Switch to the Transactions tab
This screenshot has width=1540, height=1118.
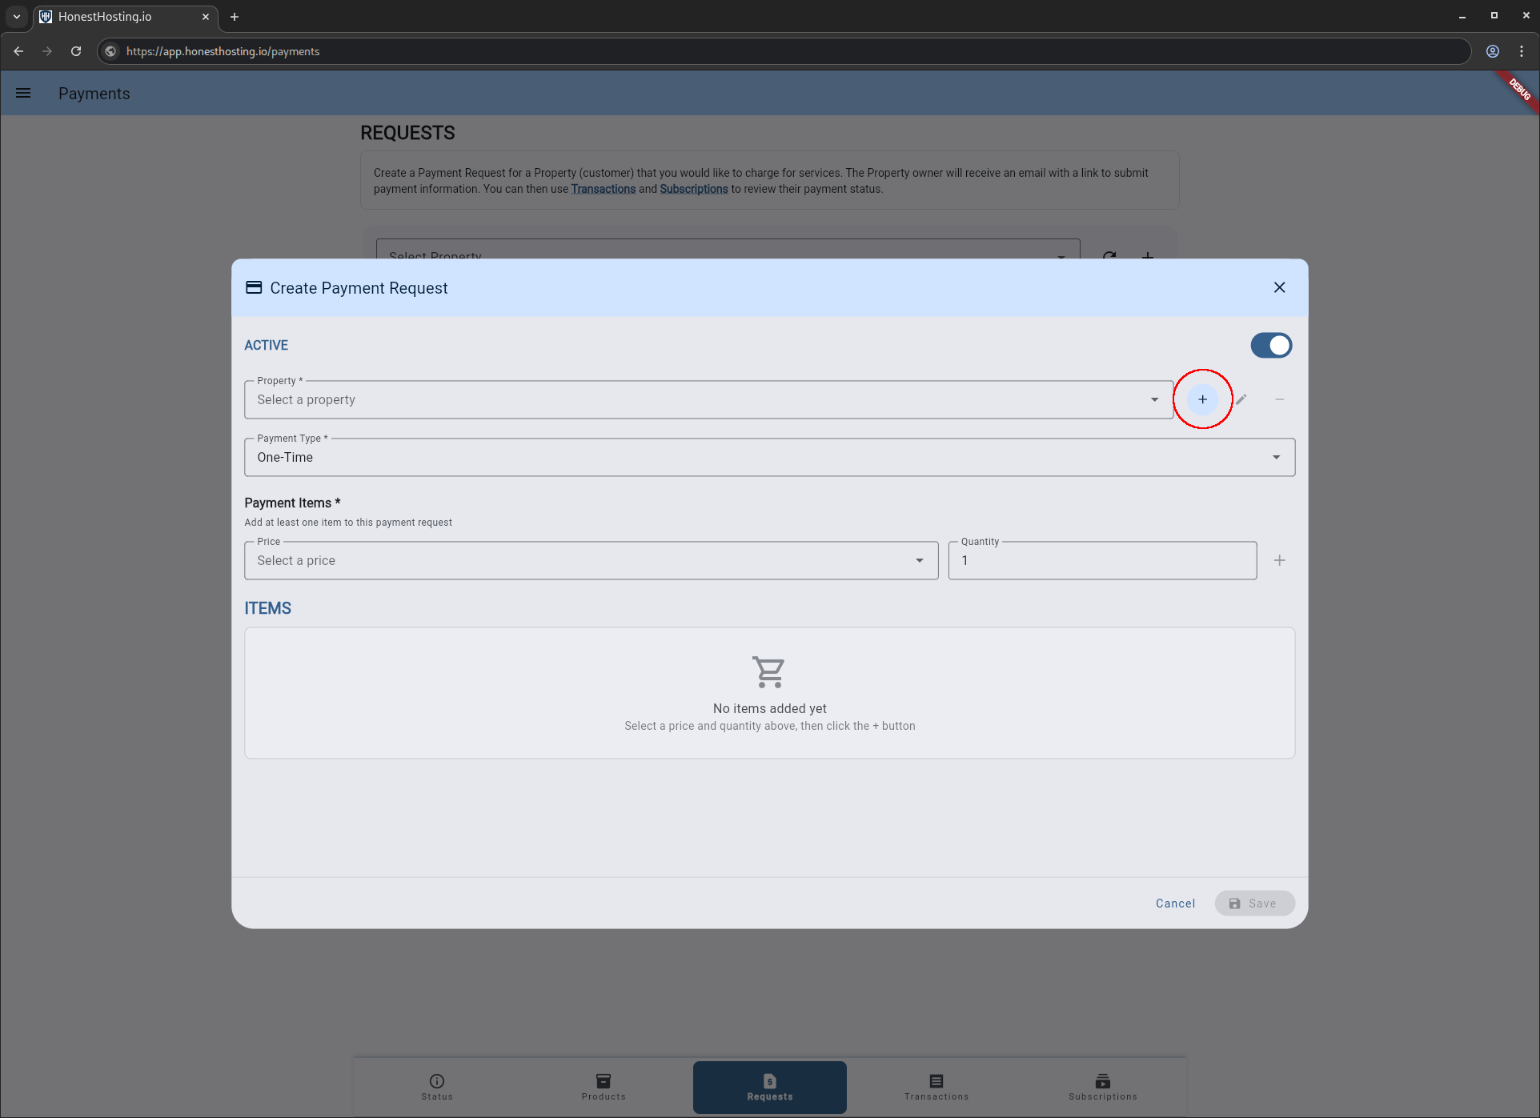click(936, 1087)
